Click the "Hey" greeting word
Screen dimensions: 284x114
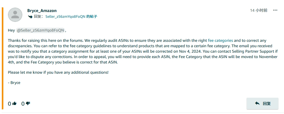pos(11,30)
